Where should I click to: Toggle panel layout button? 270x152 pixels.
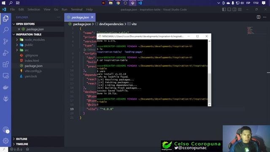click(229, 9)
